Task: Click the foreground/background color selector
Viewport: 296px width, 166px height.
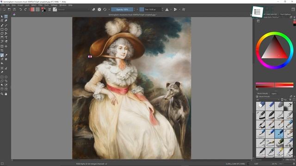Action: [43, 9]
